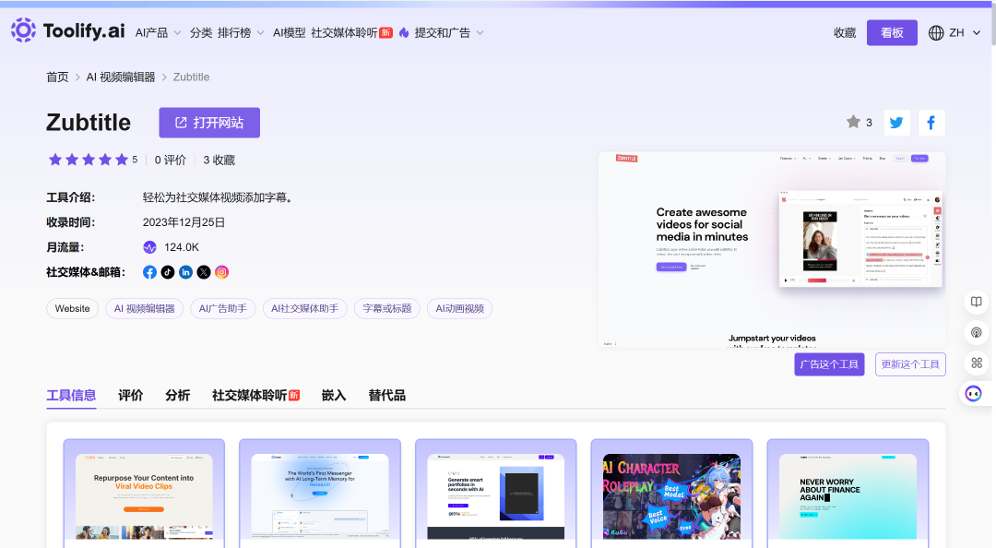Click the 字幕或标题 tag

[x=386, y=308]
